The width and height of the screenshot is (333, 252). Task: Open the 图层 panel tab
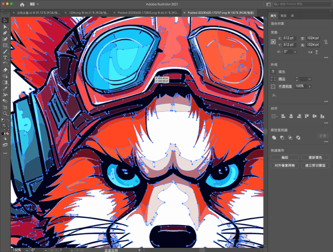[x=284, y=16]
